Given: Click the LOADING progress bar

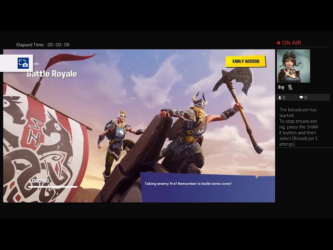Looking at the screenshot, I should (53, 187).
